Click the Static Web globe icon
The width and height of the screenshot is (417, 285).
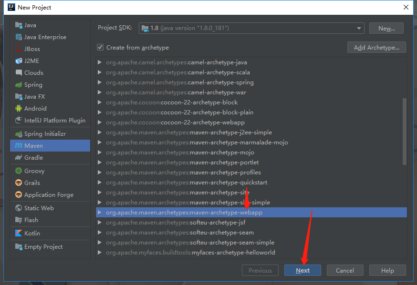click(x=19, y=208)
